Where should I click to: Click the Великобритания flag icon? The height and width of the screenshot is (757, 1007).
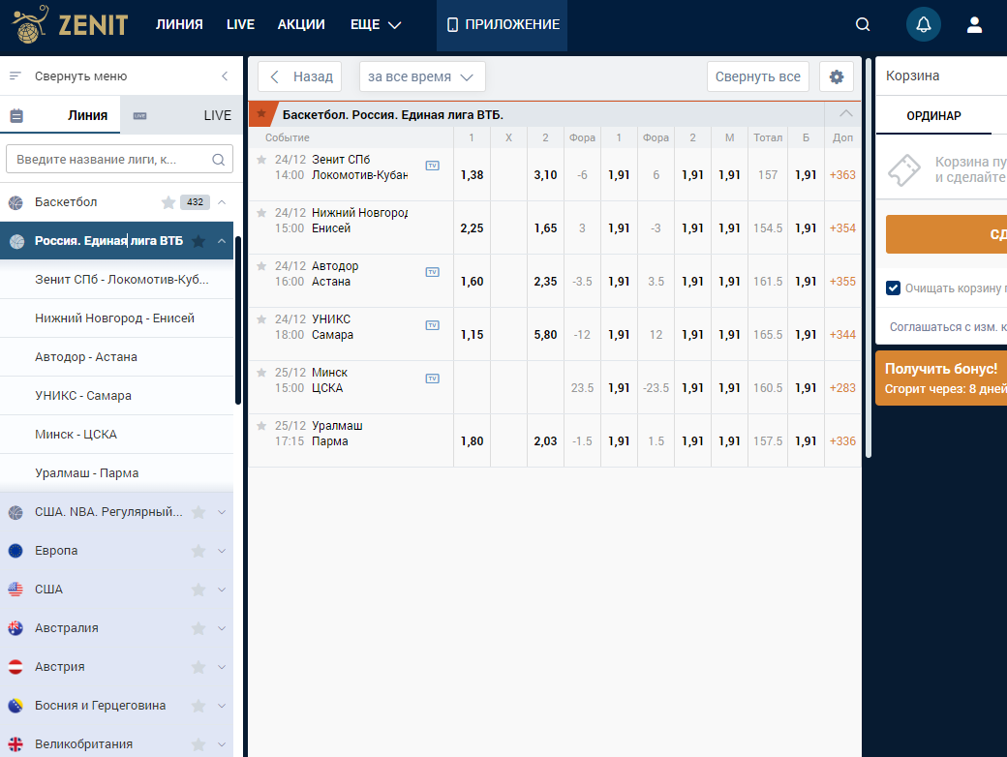click(x=15, y=744)
